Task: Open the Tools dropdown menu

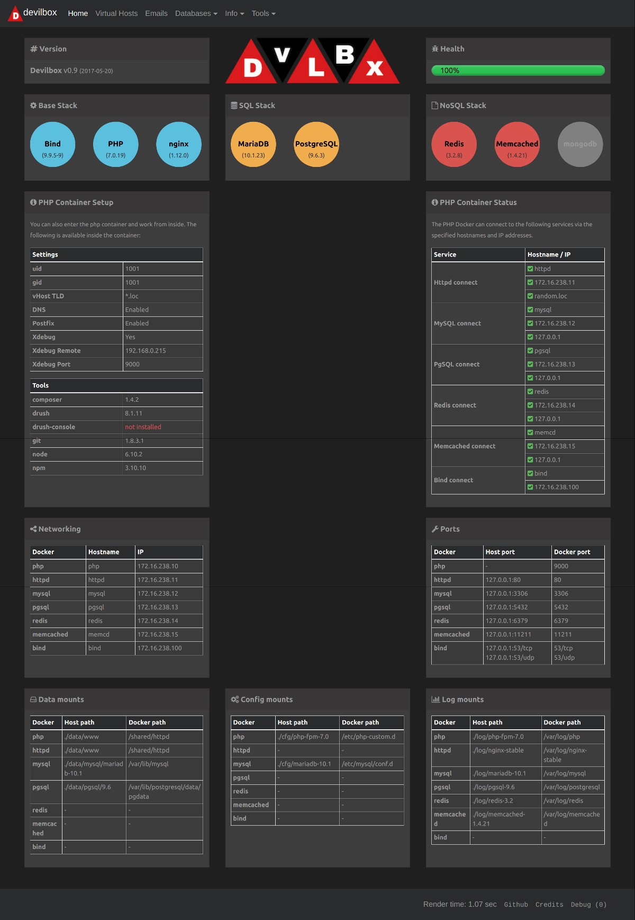Action: [264, 13]
